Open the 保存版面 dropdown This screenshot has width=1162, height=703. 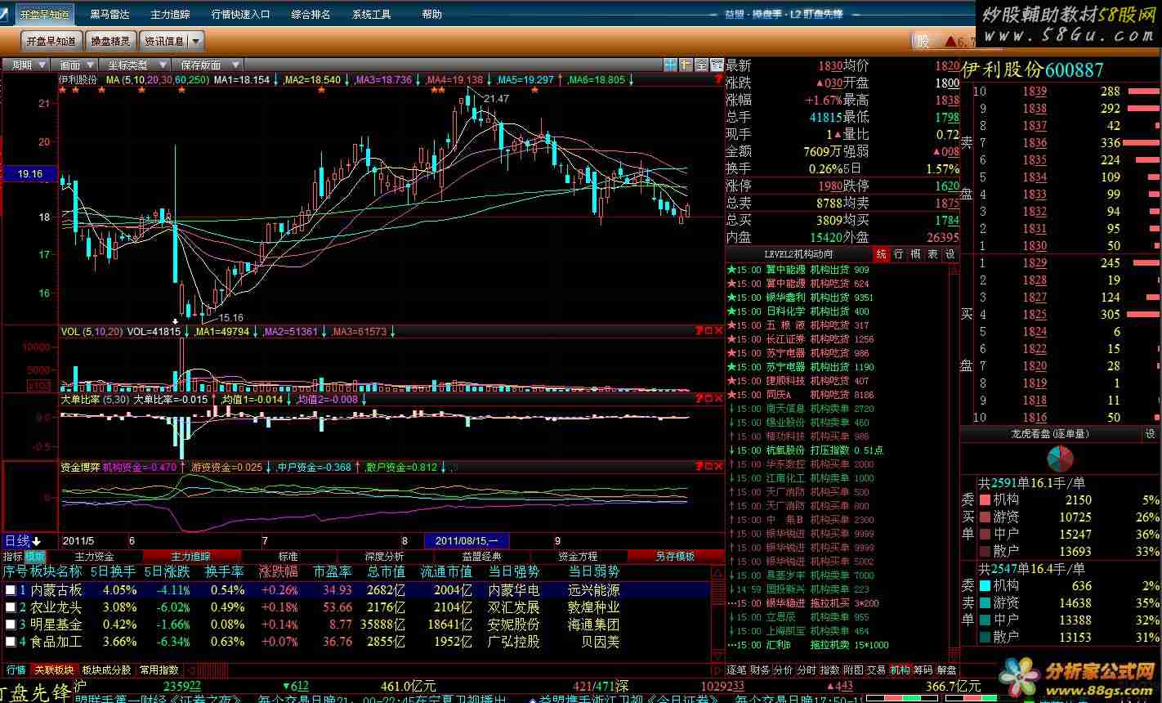tap(207, 65)
